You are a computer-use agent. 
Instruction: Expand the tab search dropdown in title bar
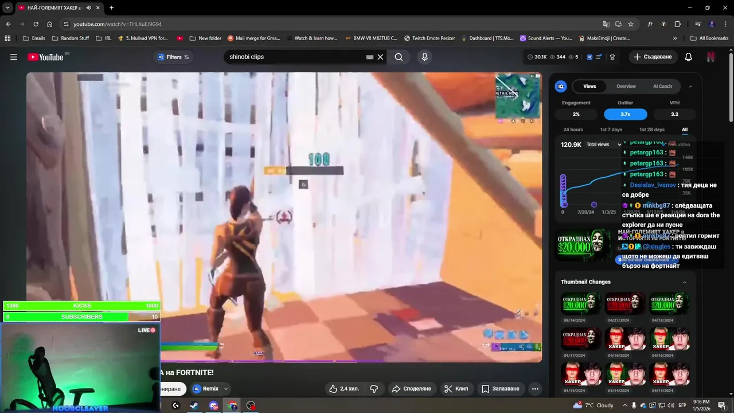pos(7,8)
